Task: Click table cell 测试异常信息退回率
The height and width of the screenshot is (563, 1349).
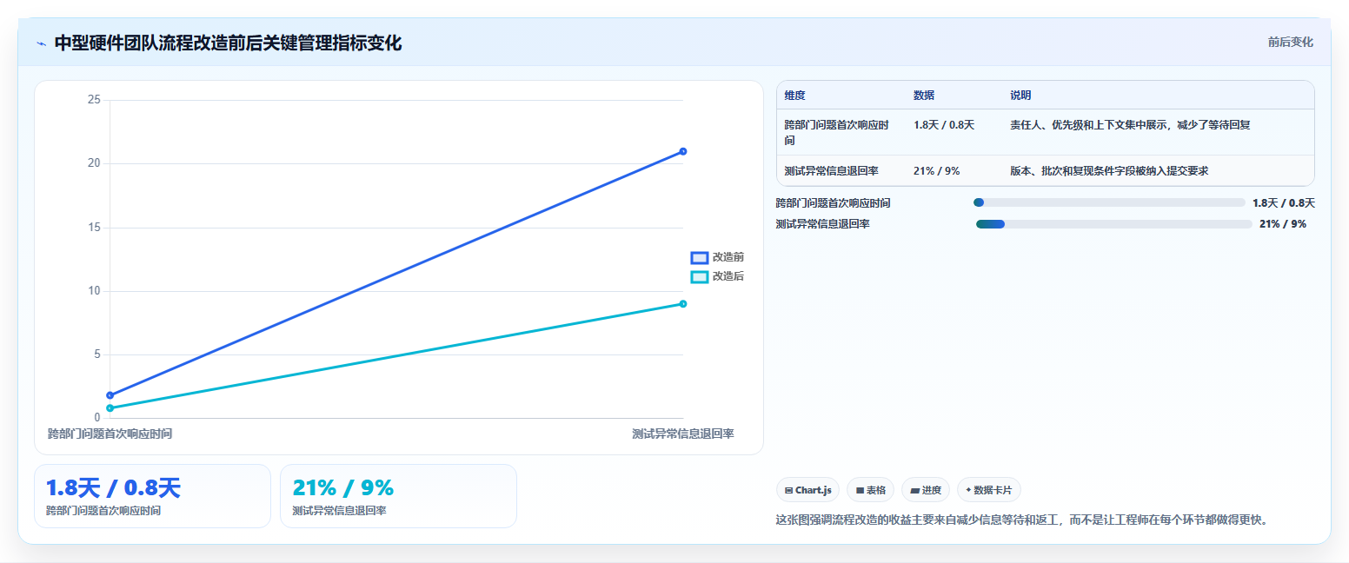Action: [831, 171]
